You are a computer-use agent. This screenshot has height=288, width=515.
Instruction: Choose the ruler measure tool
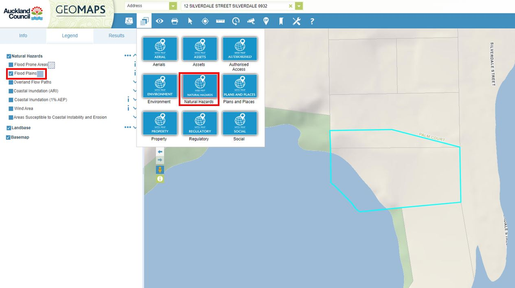[x=220, y=21]
